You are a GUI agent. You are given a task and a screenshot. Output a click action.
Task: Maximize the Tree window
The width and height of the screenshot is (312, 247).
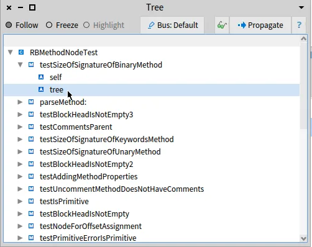[32, 7]
